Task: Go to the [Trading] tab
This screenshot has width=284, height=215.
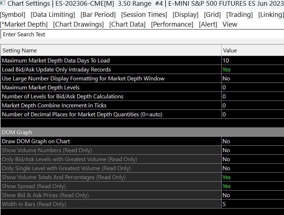Action: point(239,15)
